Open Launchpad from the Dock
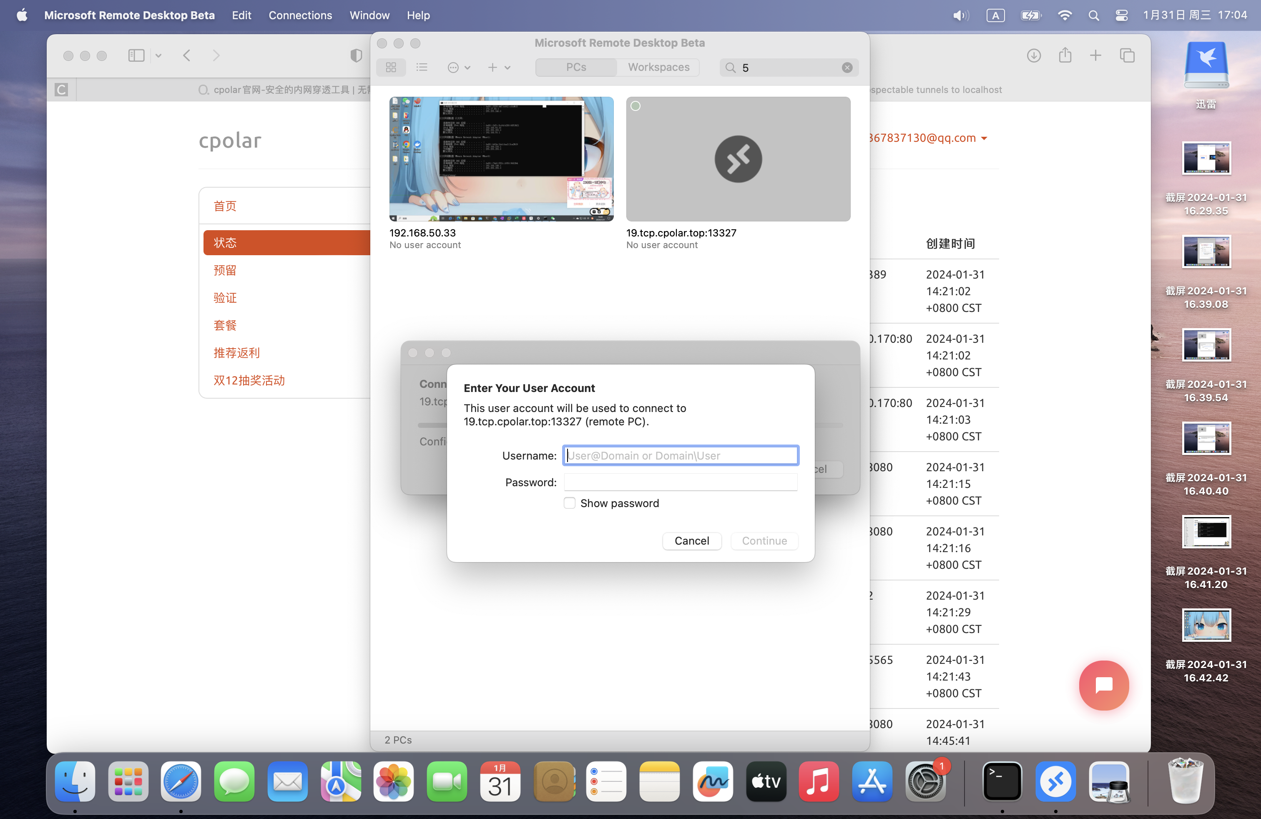This screenshot has height=819, width=1261. pyautogui.click(x=128, y=781)
